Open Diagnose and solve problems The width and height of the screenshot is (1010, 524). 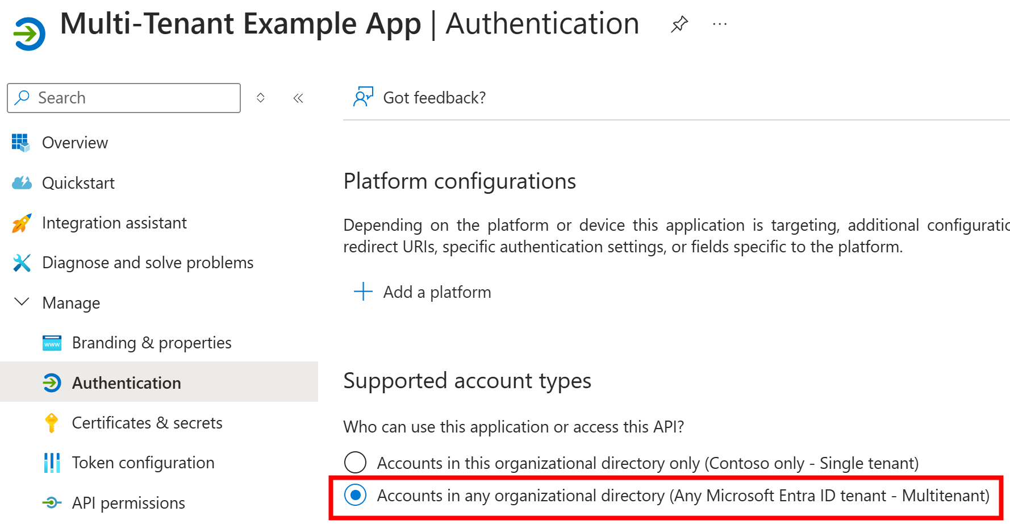[148, 263]
